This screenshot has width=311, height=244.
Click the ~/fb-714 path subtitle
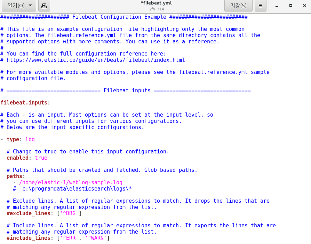coord(156,9)
